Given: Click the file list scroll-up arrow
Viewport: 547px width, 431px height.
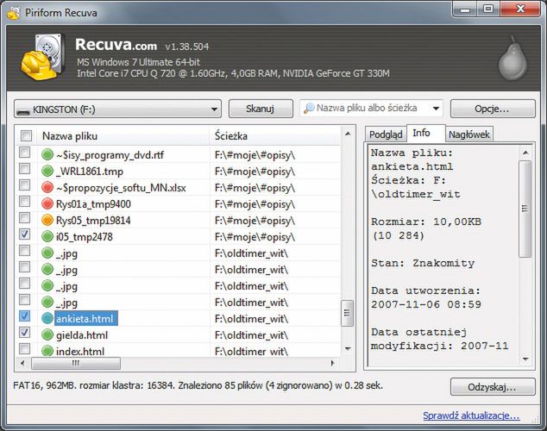Looking at the screenshot, I should click(x=348, y=134).
